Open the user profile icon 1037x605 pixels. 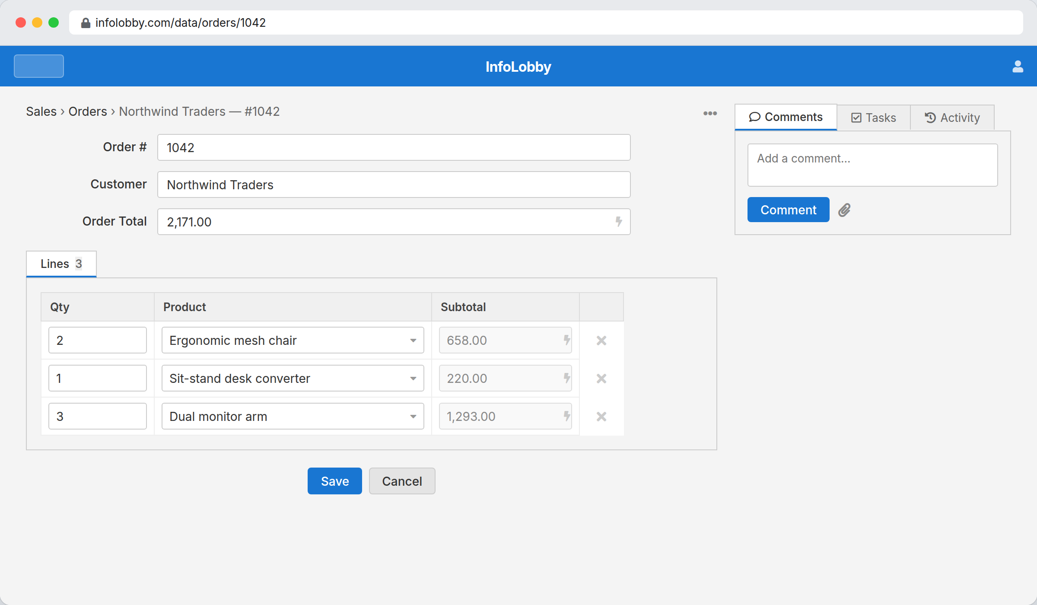click(x=1018, y=67)
